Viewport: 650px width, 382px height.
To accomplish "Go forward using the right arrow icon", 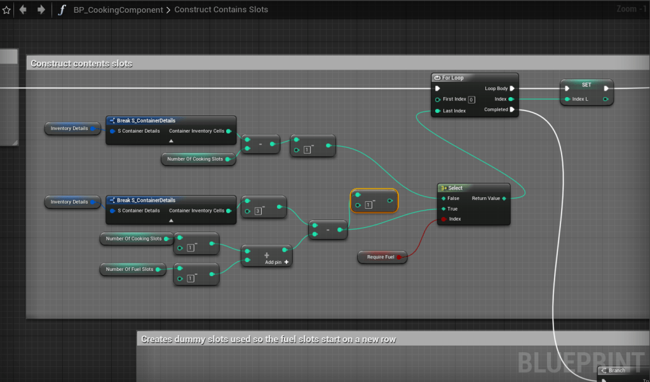I will [41, 10].
